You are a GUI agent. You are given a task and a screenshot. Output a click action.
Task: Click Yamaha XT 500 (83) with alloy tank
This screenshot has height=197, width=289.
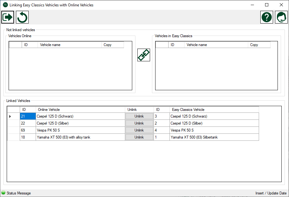click(x=80, y=137)
